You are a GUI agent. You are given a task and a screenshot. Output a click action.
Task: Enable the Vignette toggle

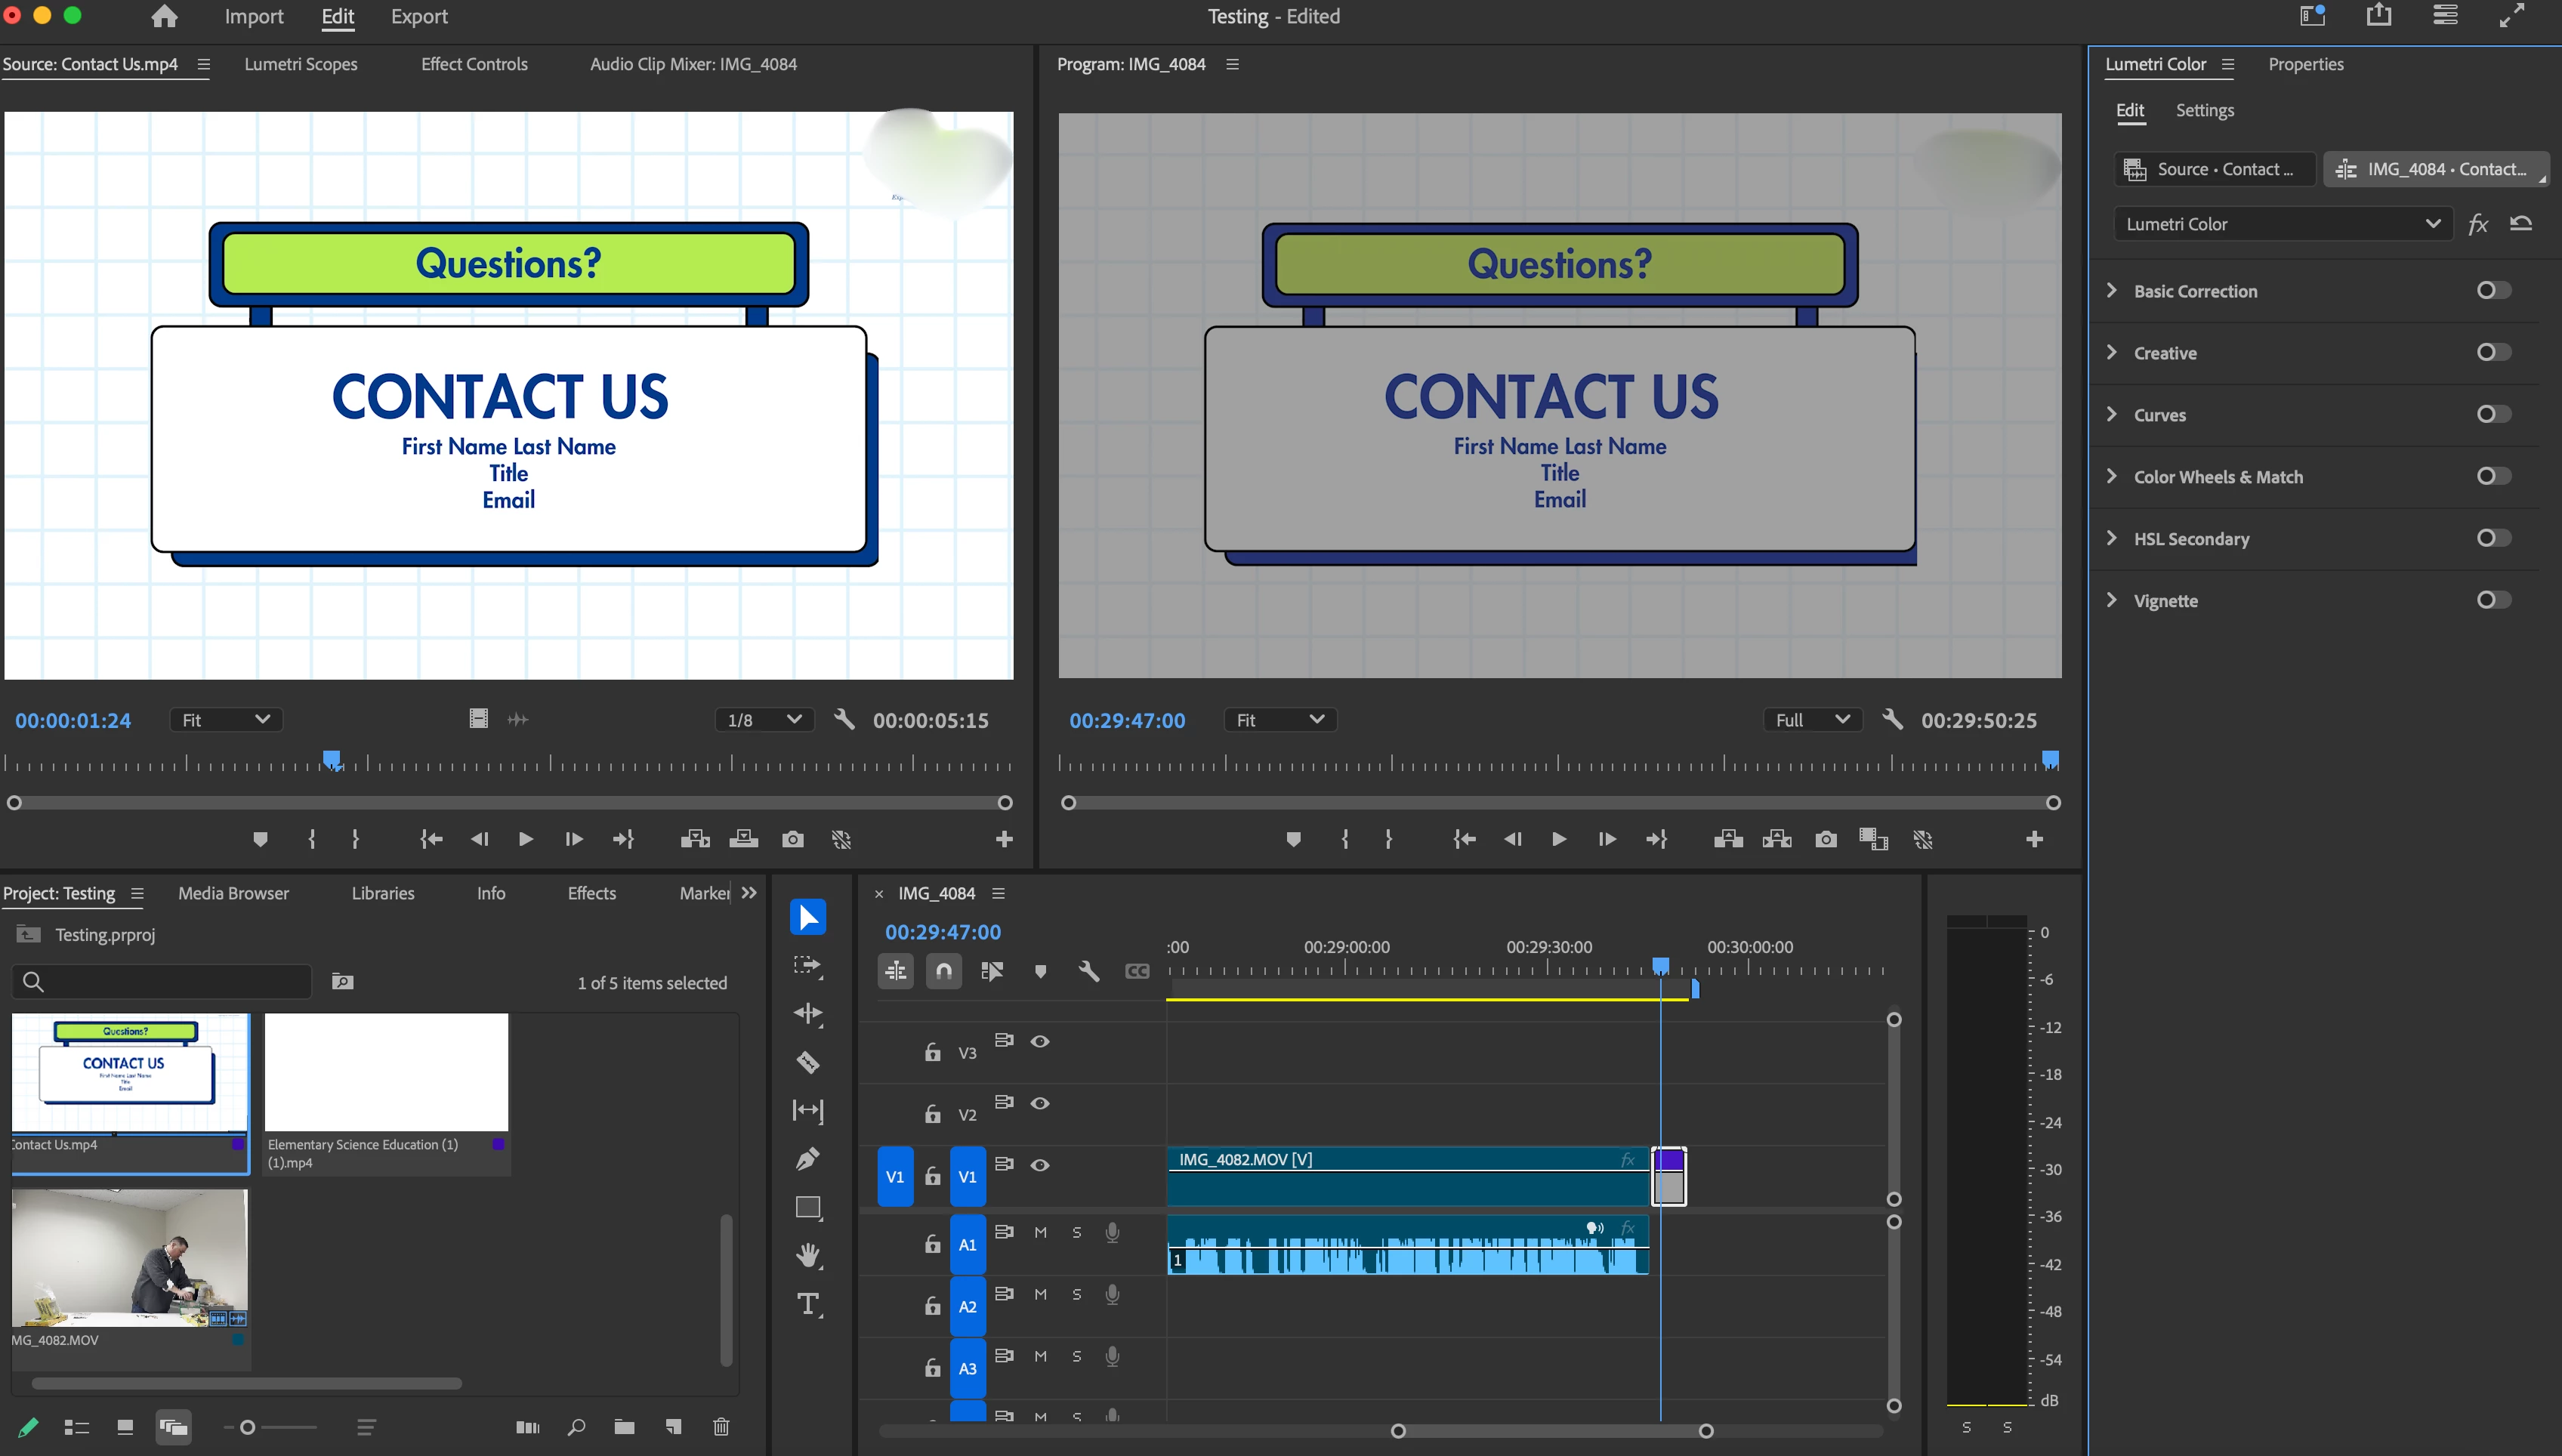2493,600
